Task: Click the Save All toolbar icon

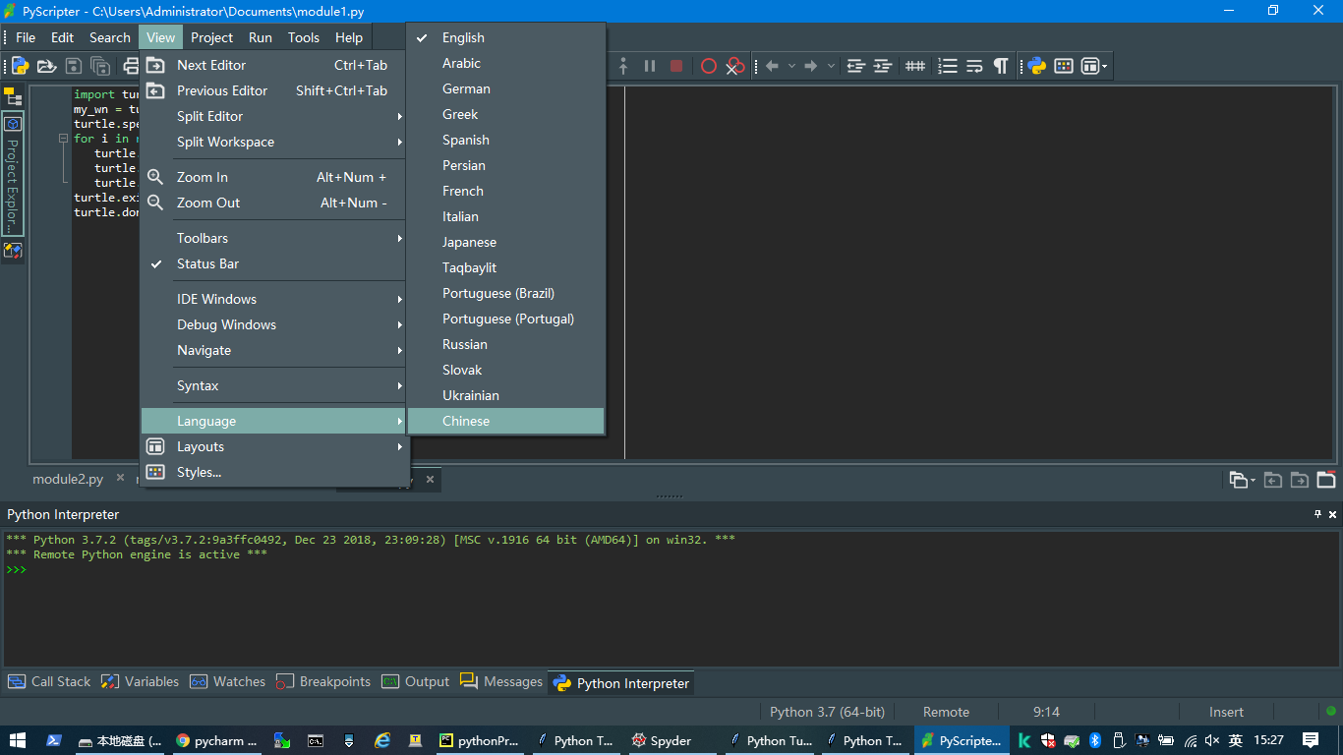Action: 100,66
